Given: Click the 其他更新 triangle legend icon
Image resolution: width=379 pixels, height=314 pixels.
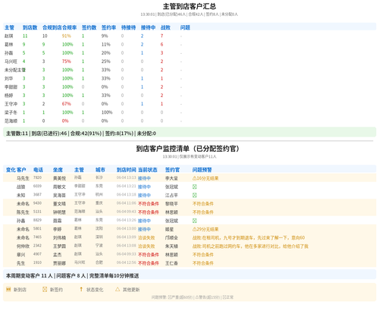Looking at the screenshot, I should coord(117,289).
